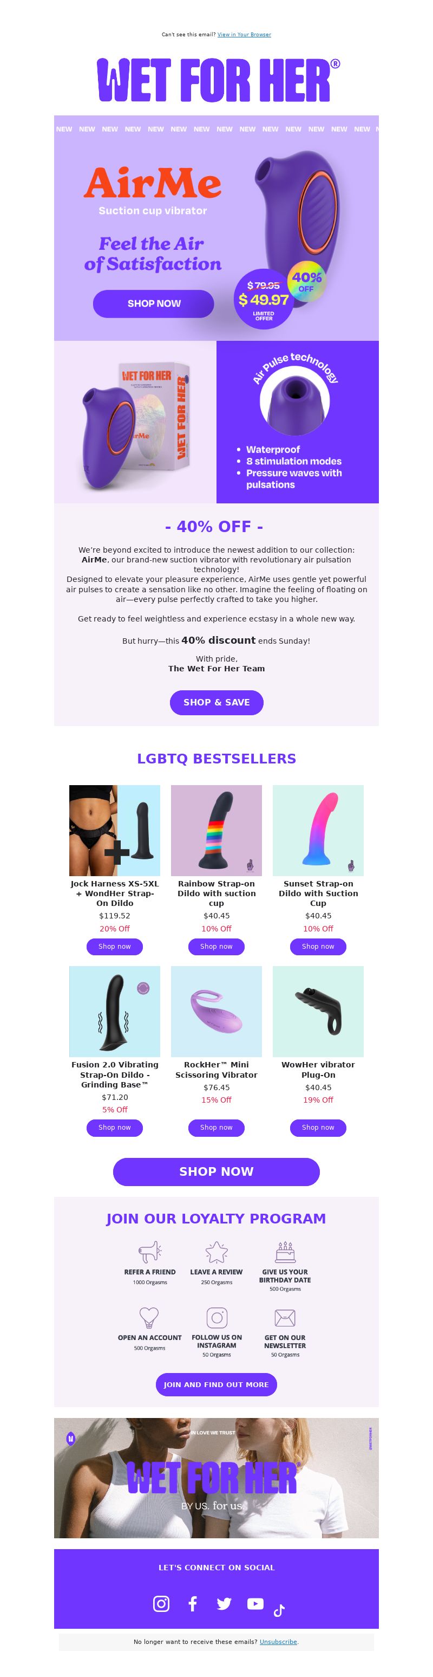This screenshot has width=433, height=1677.
Task: Open the Instagram social icon
Action: [161, 1603]
